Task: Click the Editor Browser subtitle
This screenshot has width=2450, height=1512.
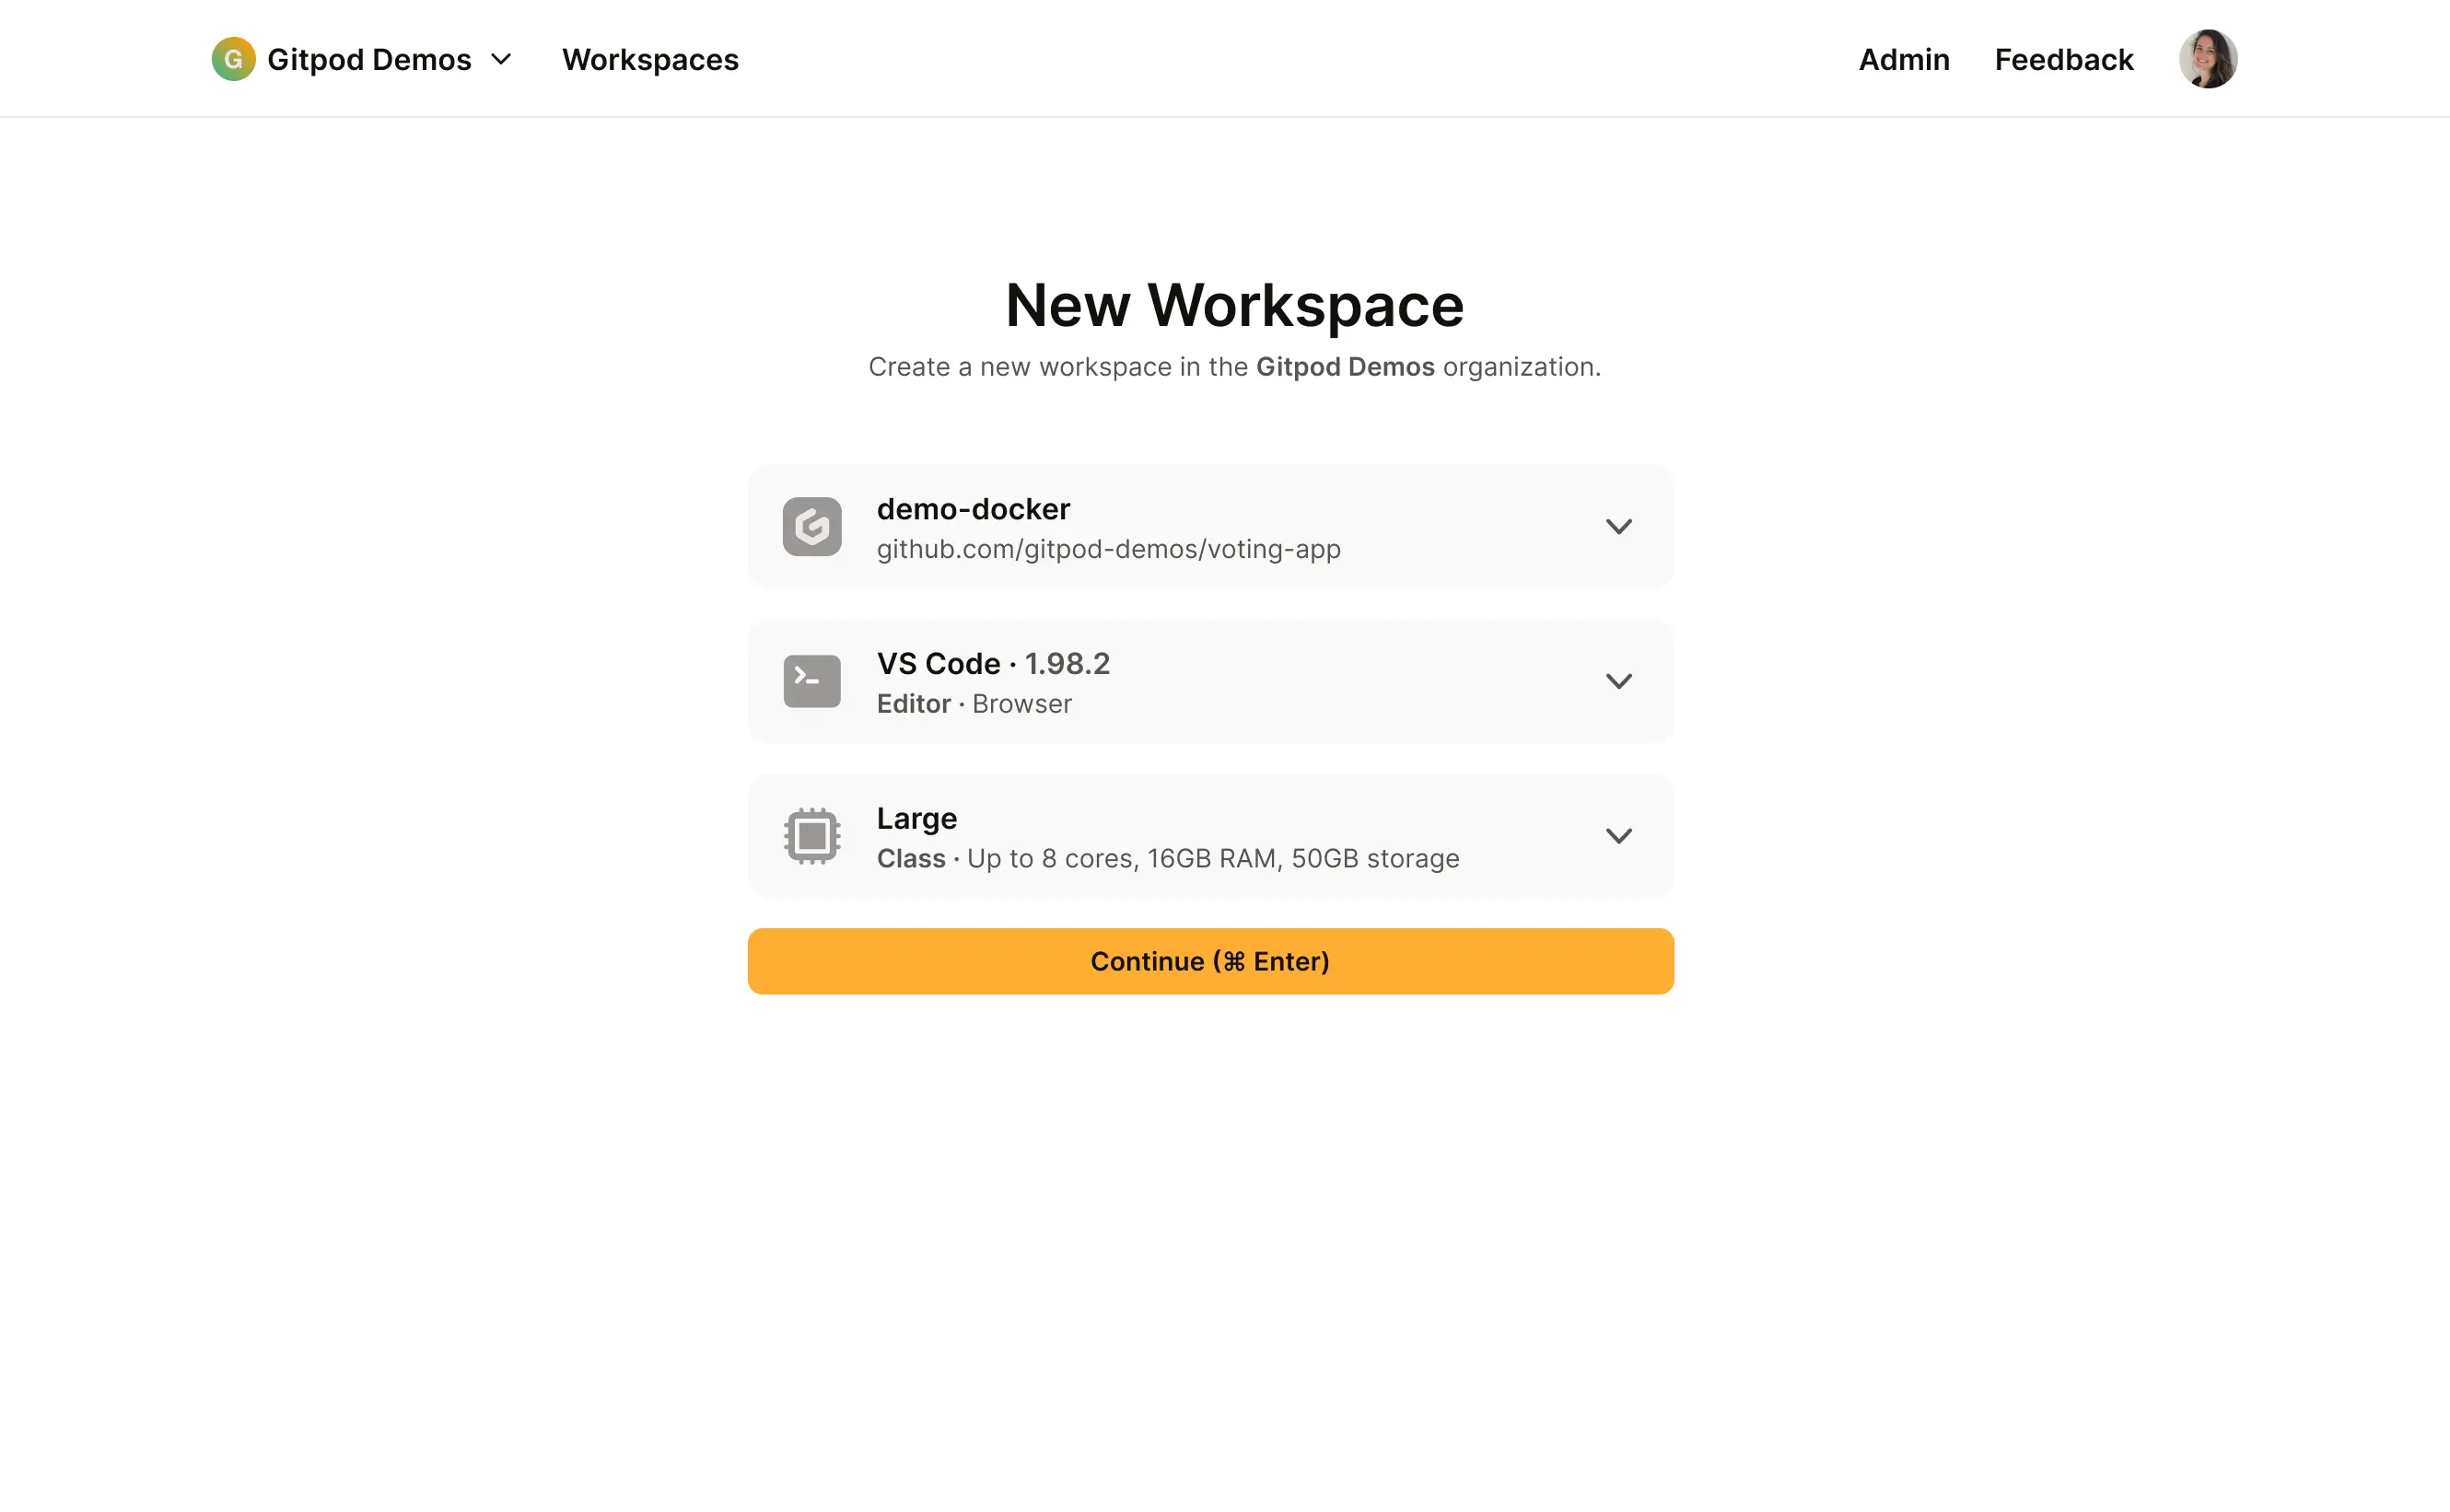Action: click(974, 704)
